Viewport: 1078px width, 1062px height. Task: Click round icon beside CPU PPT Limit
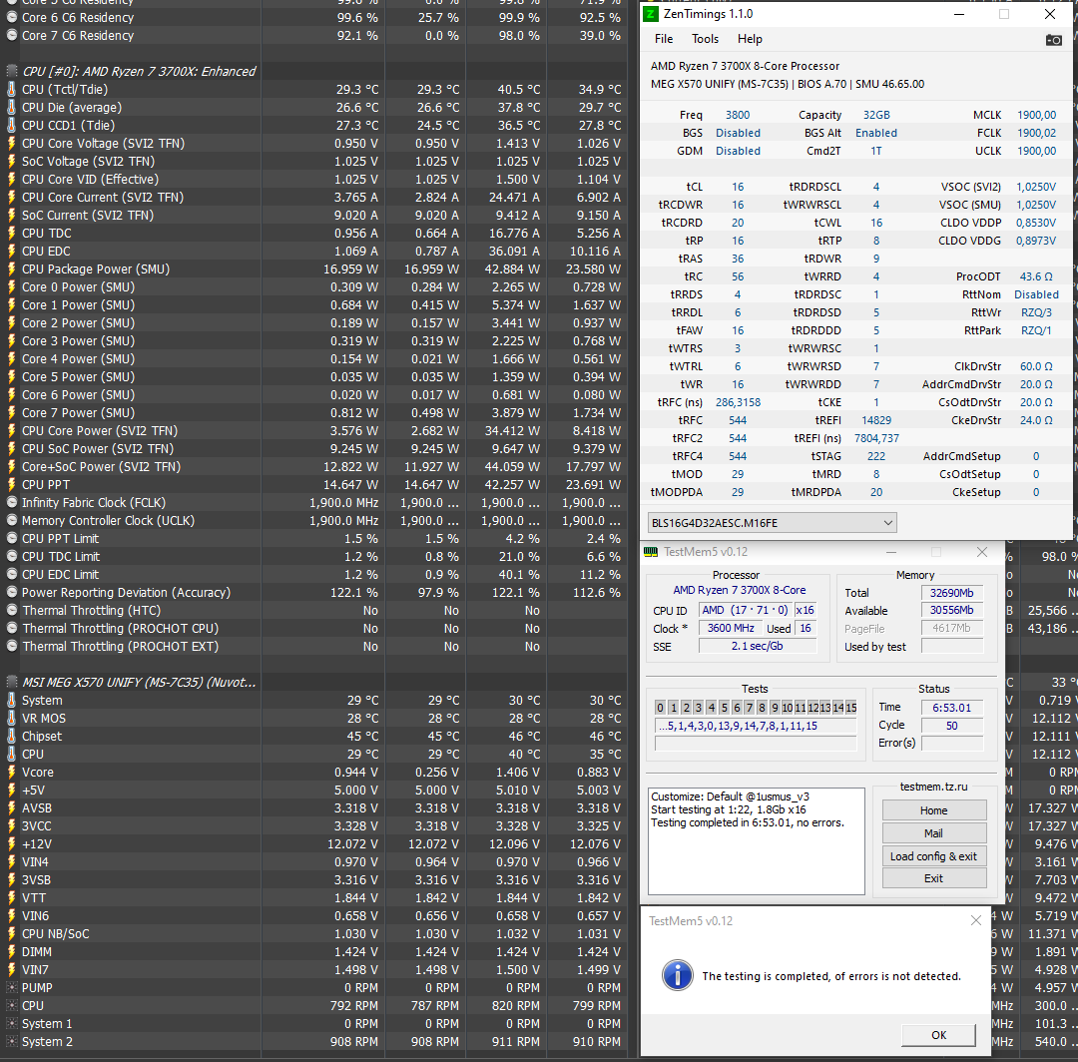(12, 538)
